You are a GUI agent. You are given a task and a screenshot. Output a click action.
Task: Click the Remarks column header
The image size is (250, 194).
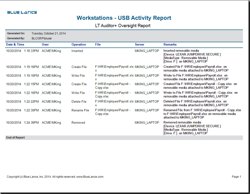pos(170,45)
